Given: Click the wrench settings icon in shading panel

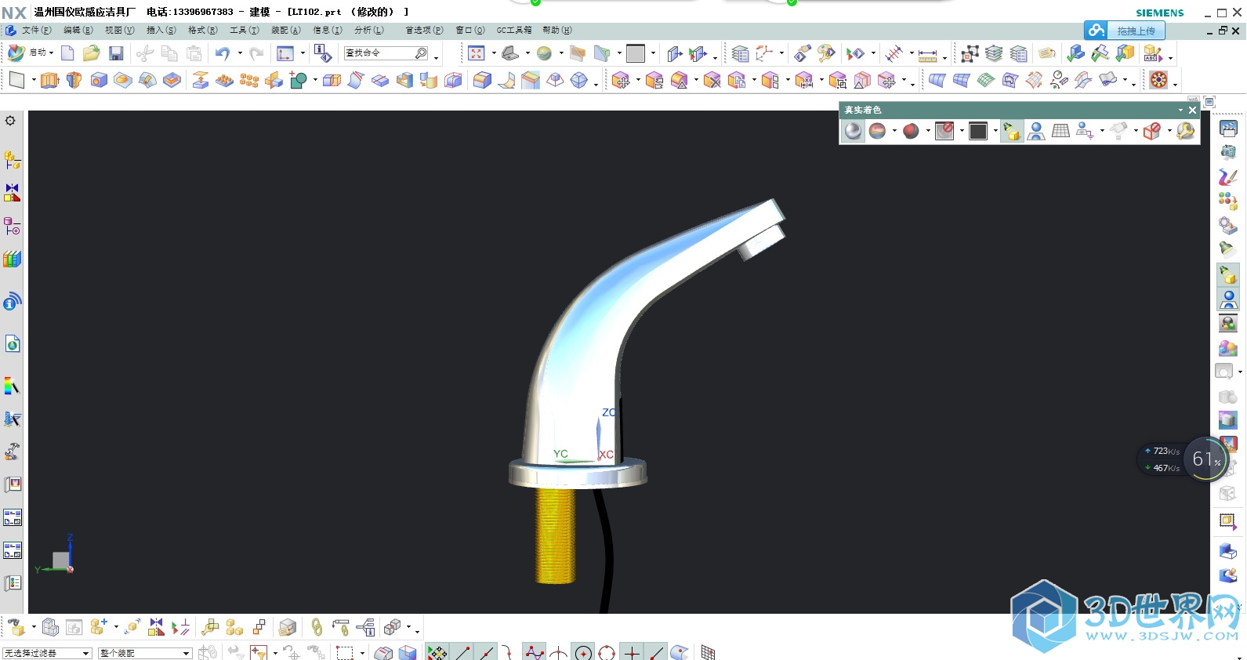Looking at the screenshot, I should tap(1186, 131).
